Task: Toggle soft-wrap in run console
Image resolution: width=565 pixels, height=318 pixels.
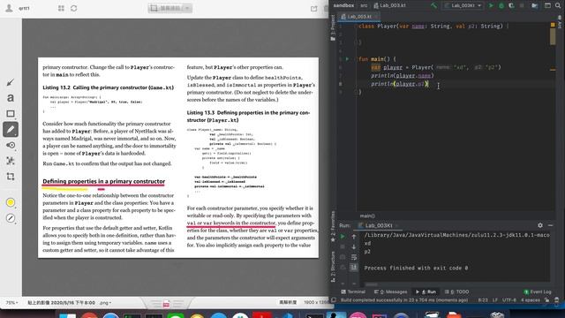Action: tap(354, 257)
